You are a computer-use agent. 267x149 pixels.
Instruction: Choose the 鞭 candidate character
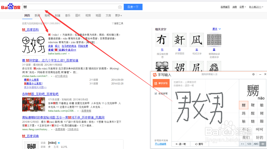click(x=253, y=105)
